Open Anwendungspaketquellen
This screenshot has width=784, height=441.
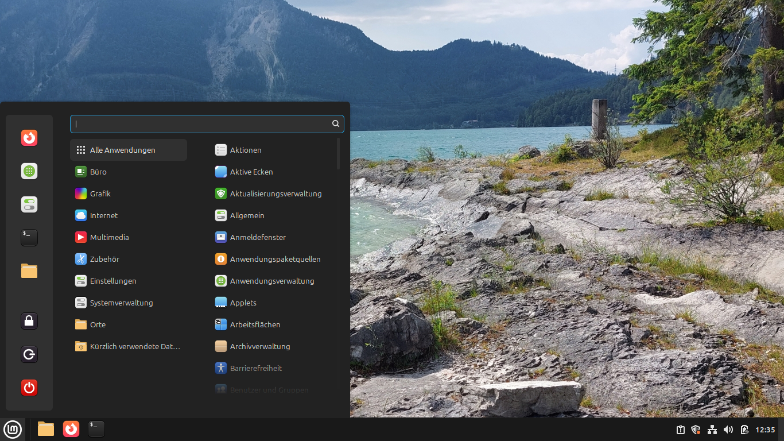click(x=273, y=259)
